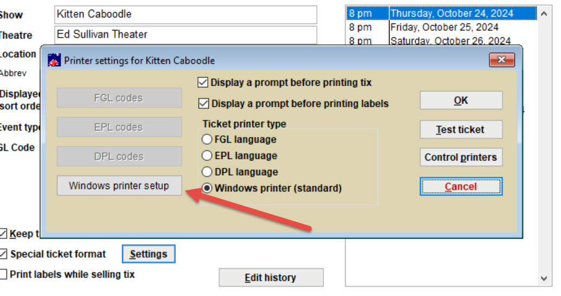This screenshot has height=296, width=561.
Task: Choose the EPL language radio option
Action: [x=207, y=156]
